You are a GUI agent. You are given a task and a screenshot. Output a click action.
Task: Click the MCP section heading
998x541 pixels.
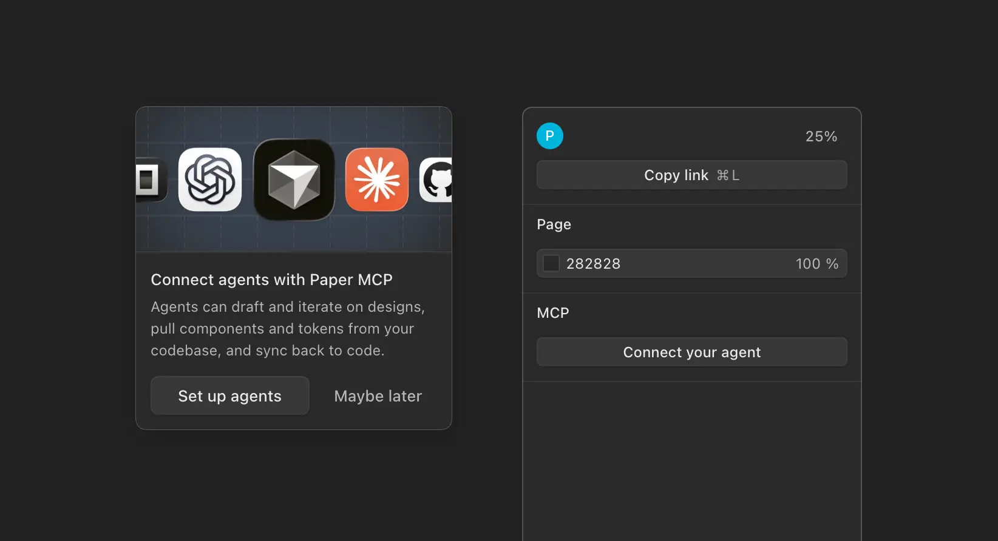click(x=553, y=313)
